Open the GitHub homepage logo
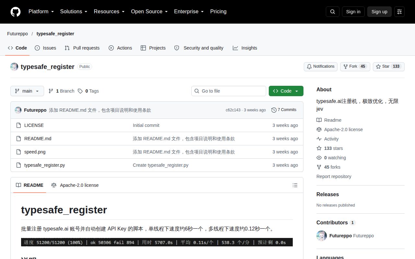Image resolution: width=415 pixels, height=259 pixels. (x=16, y=12)
